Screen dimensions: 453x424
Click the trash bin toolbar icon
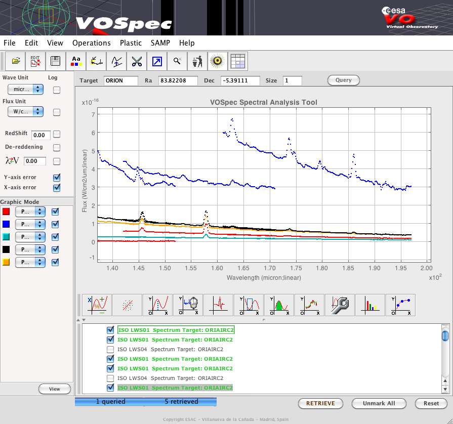point(197,61)
